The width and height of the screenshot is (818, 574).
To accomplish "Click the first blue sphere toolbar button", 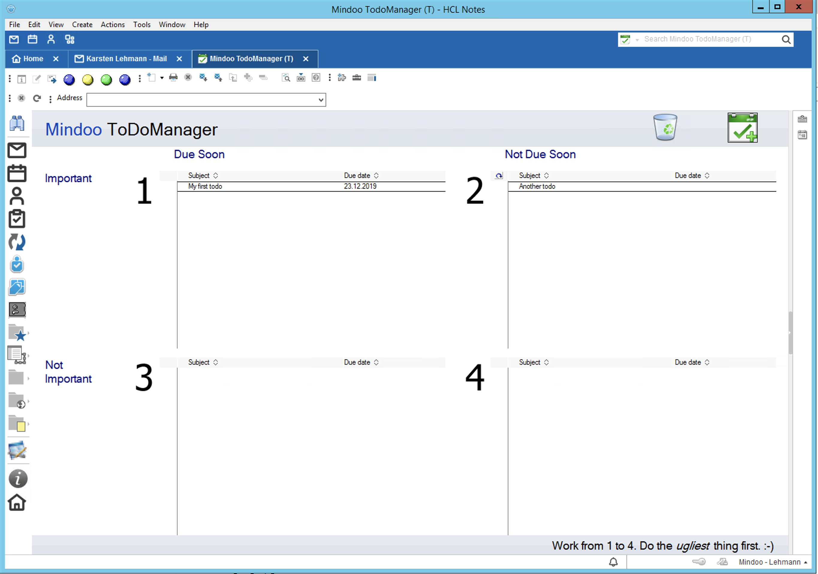I will [69, 80].
